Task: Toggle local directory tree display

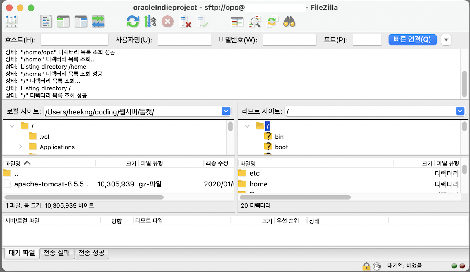Action: click(x=64, y=22)
